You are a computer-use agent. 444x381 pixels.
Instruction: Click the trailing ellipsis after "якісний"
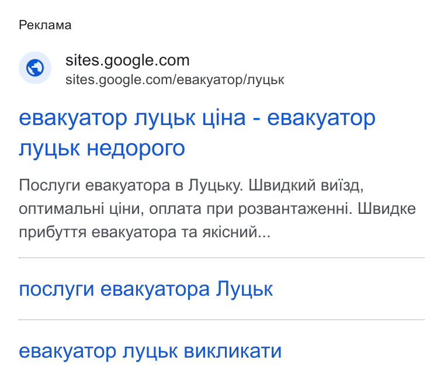tap(265, 233)
